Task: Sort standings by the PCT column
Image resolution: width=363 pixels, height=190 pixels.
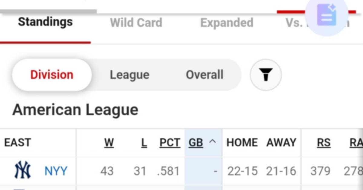Action: coord(170,142)
